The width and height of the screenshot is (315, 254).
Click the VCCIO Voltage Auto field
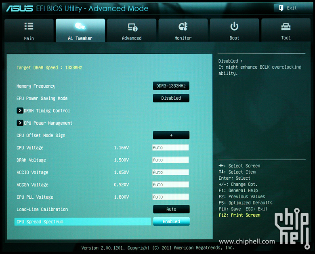coord(170,172)
